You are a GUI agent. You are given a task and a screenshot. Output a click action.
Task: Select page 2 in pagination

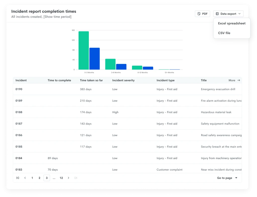click(39, 178)
